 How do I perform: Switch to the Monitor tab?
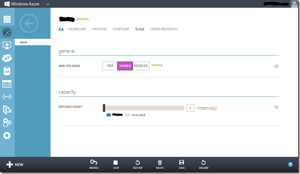point(100,29)
